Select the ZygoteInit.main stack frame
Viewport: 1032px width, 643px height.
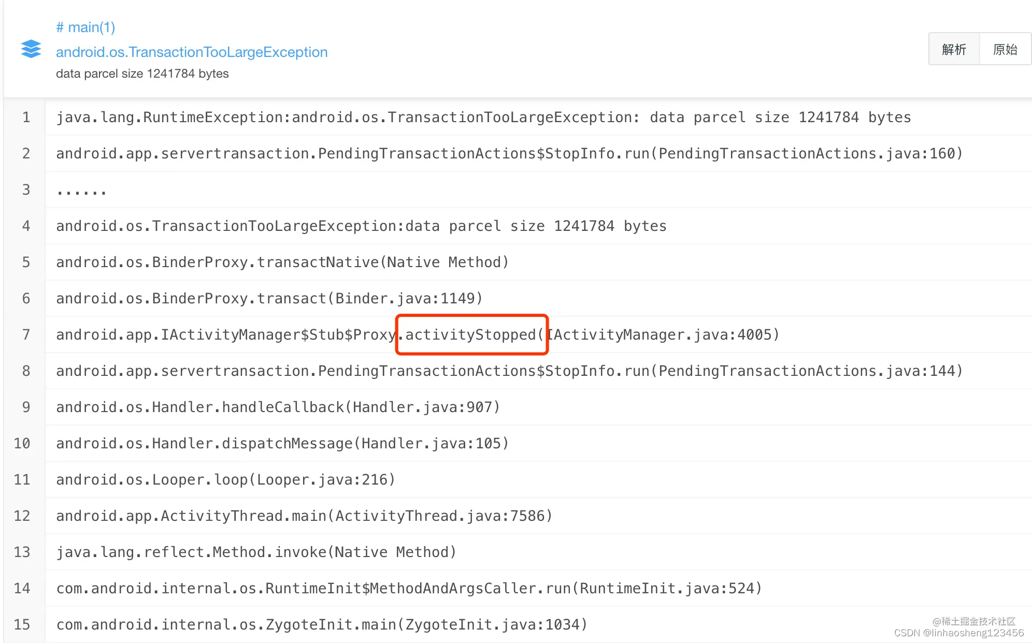click(322, 625)
